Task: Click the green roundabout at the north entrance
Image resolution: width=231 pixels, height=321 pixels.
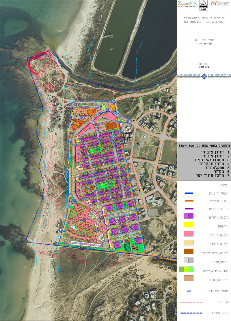Action: pyautogui.click(x=104, y=107)
